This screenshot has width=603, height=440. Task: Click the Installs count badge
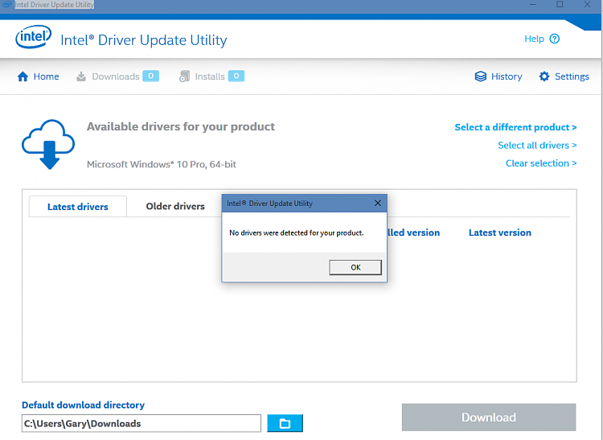(236, 76)
